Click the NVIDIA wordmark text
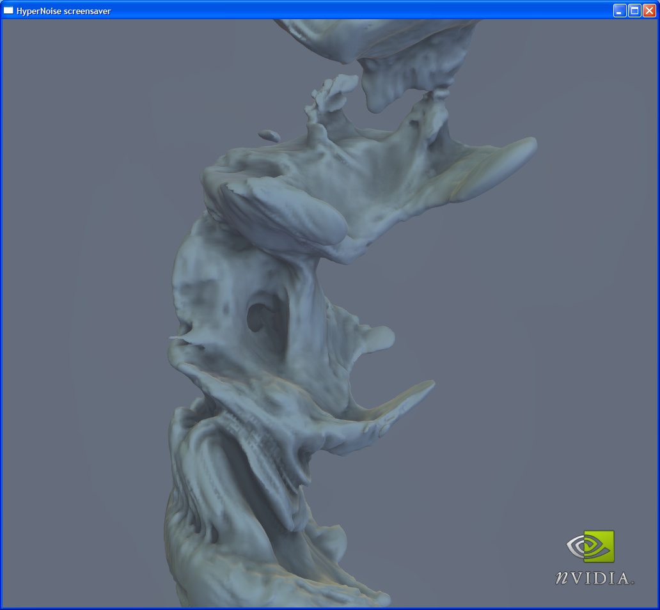 [594, 578]
